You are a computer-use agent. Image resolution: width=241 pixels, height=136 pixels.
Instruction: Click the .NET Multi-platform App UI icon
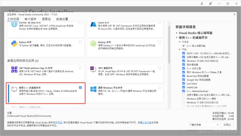14,69
